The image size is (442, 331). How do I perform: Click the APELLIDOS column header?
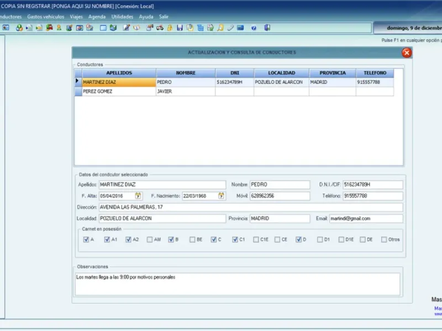pyautogui.click(x=119, y=73)
